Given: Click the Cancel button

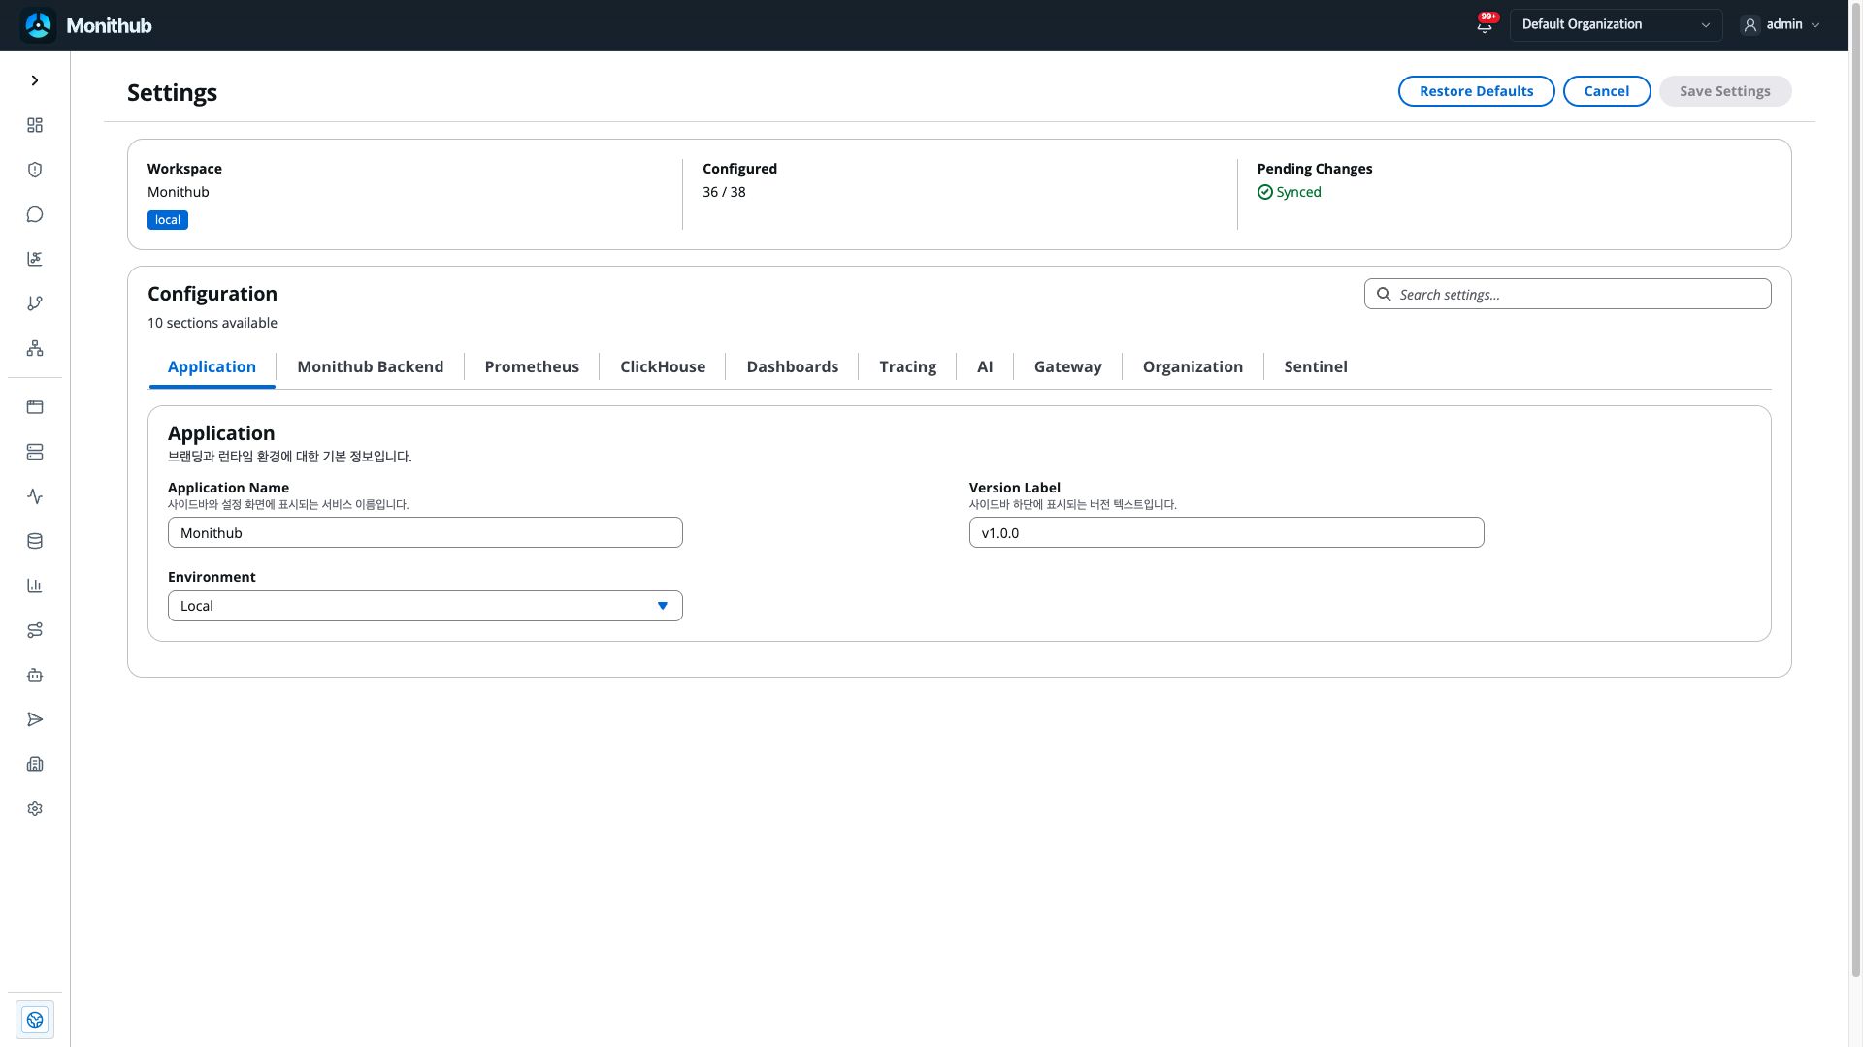Looking at the screenshot, I should tap(1607, 91).
